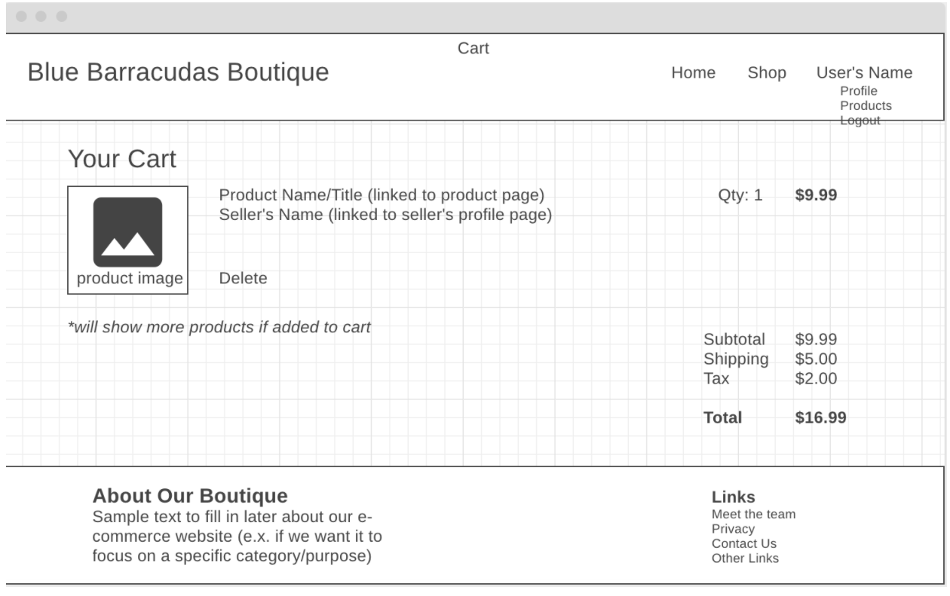The width and height of the screenshot is (950, 596).
Task: Click the Cart label at top
Action: point(473,49)
